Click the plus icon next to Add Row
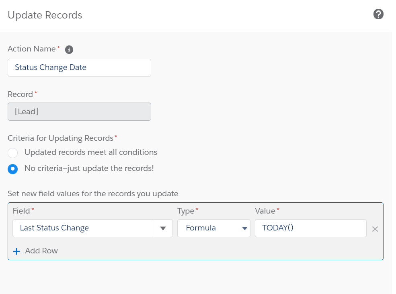The height and width of the screenshot is (294, 396). click(x=16, y=251)
